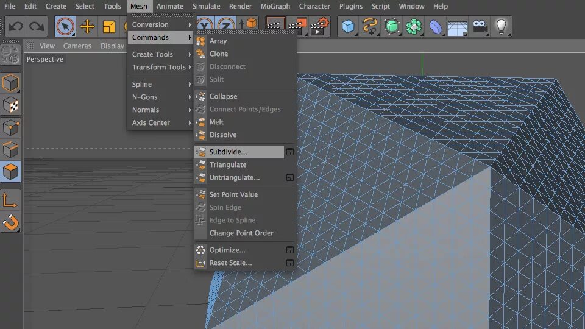This screenshot has width=585, height=329.
Task: Open the File menu
Action: pos(10,6)
